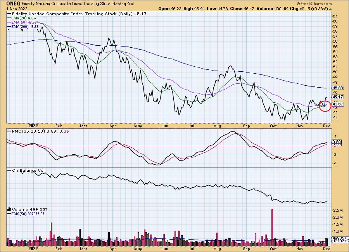Click the 55 label on the price axis
The image size is (349, 252).
tap(335, 47)
